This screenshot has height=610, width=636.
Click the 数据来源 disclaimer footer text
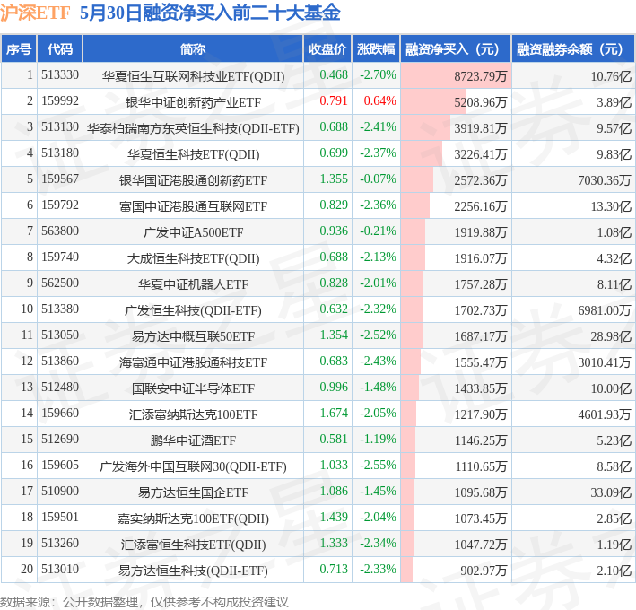click(x=144, y=602)
